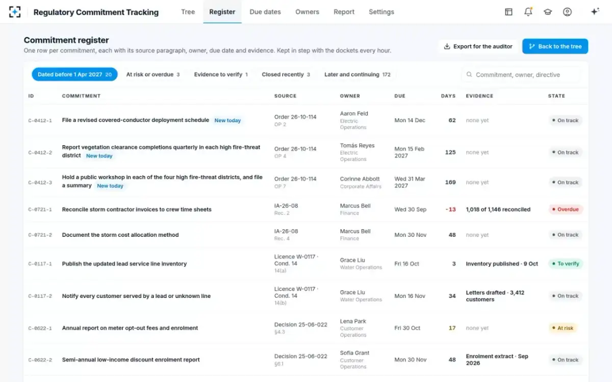Open evidence Inventory published · 9 Oct
The width and height of the screenshot is (612, 382).
(x=502, y=264)
